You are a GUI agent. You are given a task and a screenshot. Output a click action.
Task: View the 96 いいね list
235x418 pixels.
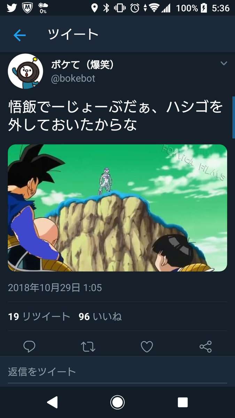coord(100,317)
